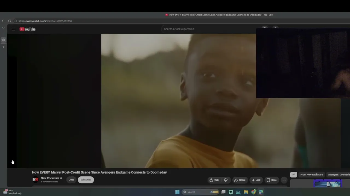Open the Ask AI button
The height and width of the screenshot is (196, 350).
pos(256,180)
